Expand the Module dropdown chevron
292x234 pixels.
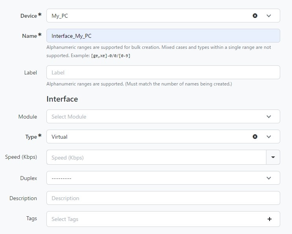pyautogui.click(x=268, y=117)
